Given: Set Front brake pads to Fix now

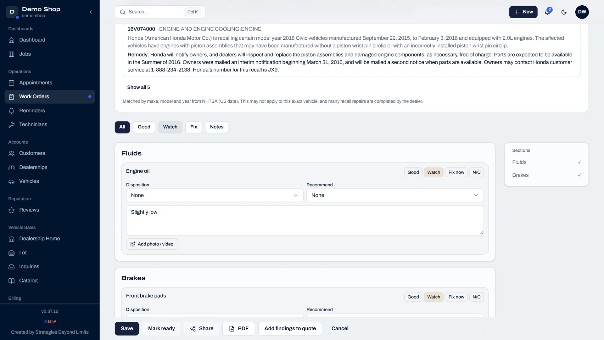Looking at the screenshot, I should point(456,297).
